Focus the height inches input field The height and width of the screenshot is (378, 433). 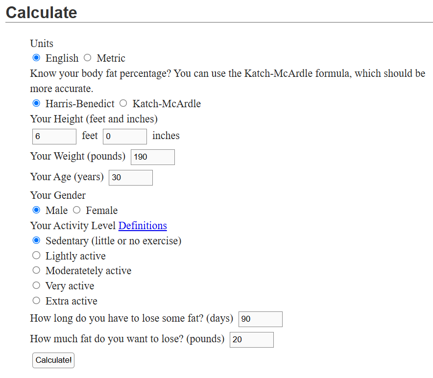pos(125,137)
